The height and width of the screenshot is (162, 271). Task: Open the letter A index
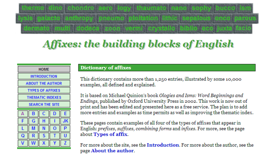pos(23,114)
